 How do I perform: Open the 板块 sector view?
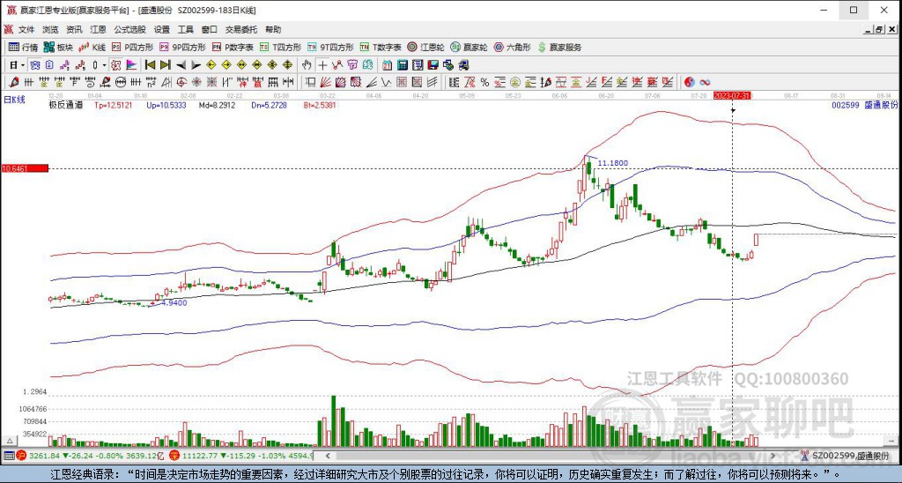[57, 48]
